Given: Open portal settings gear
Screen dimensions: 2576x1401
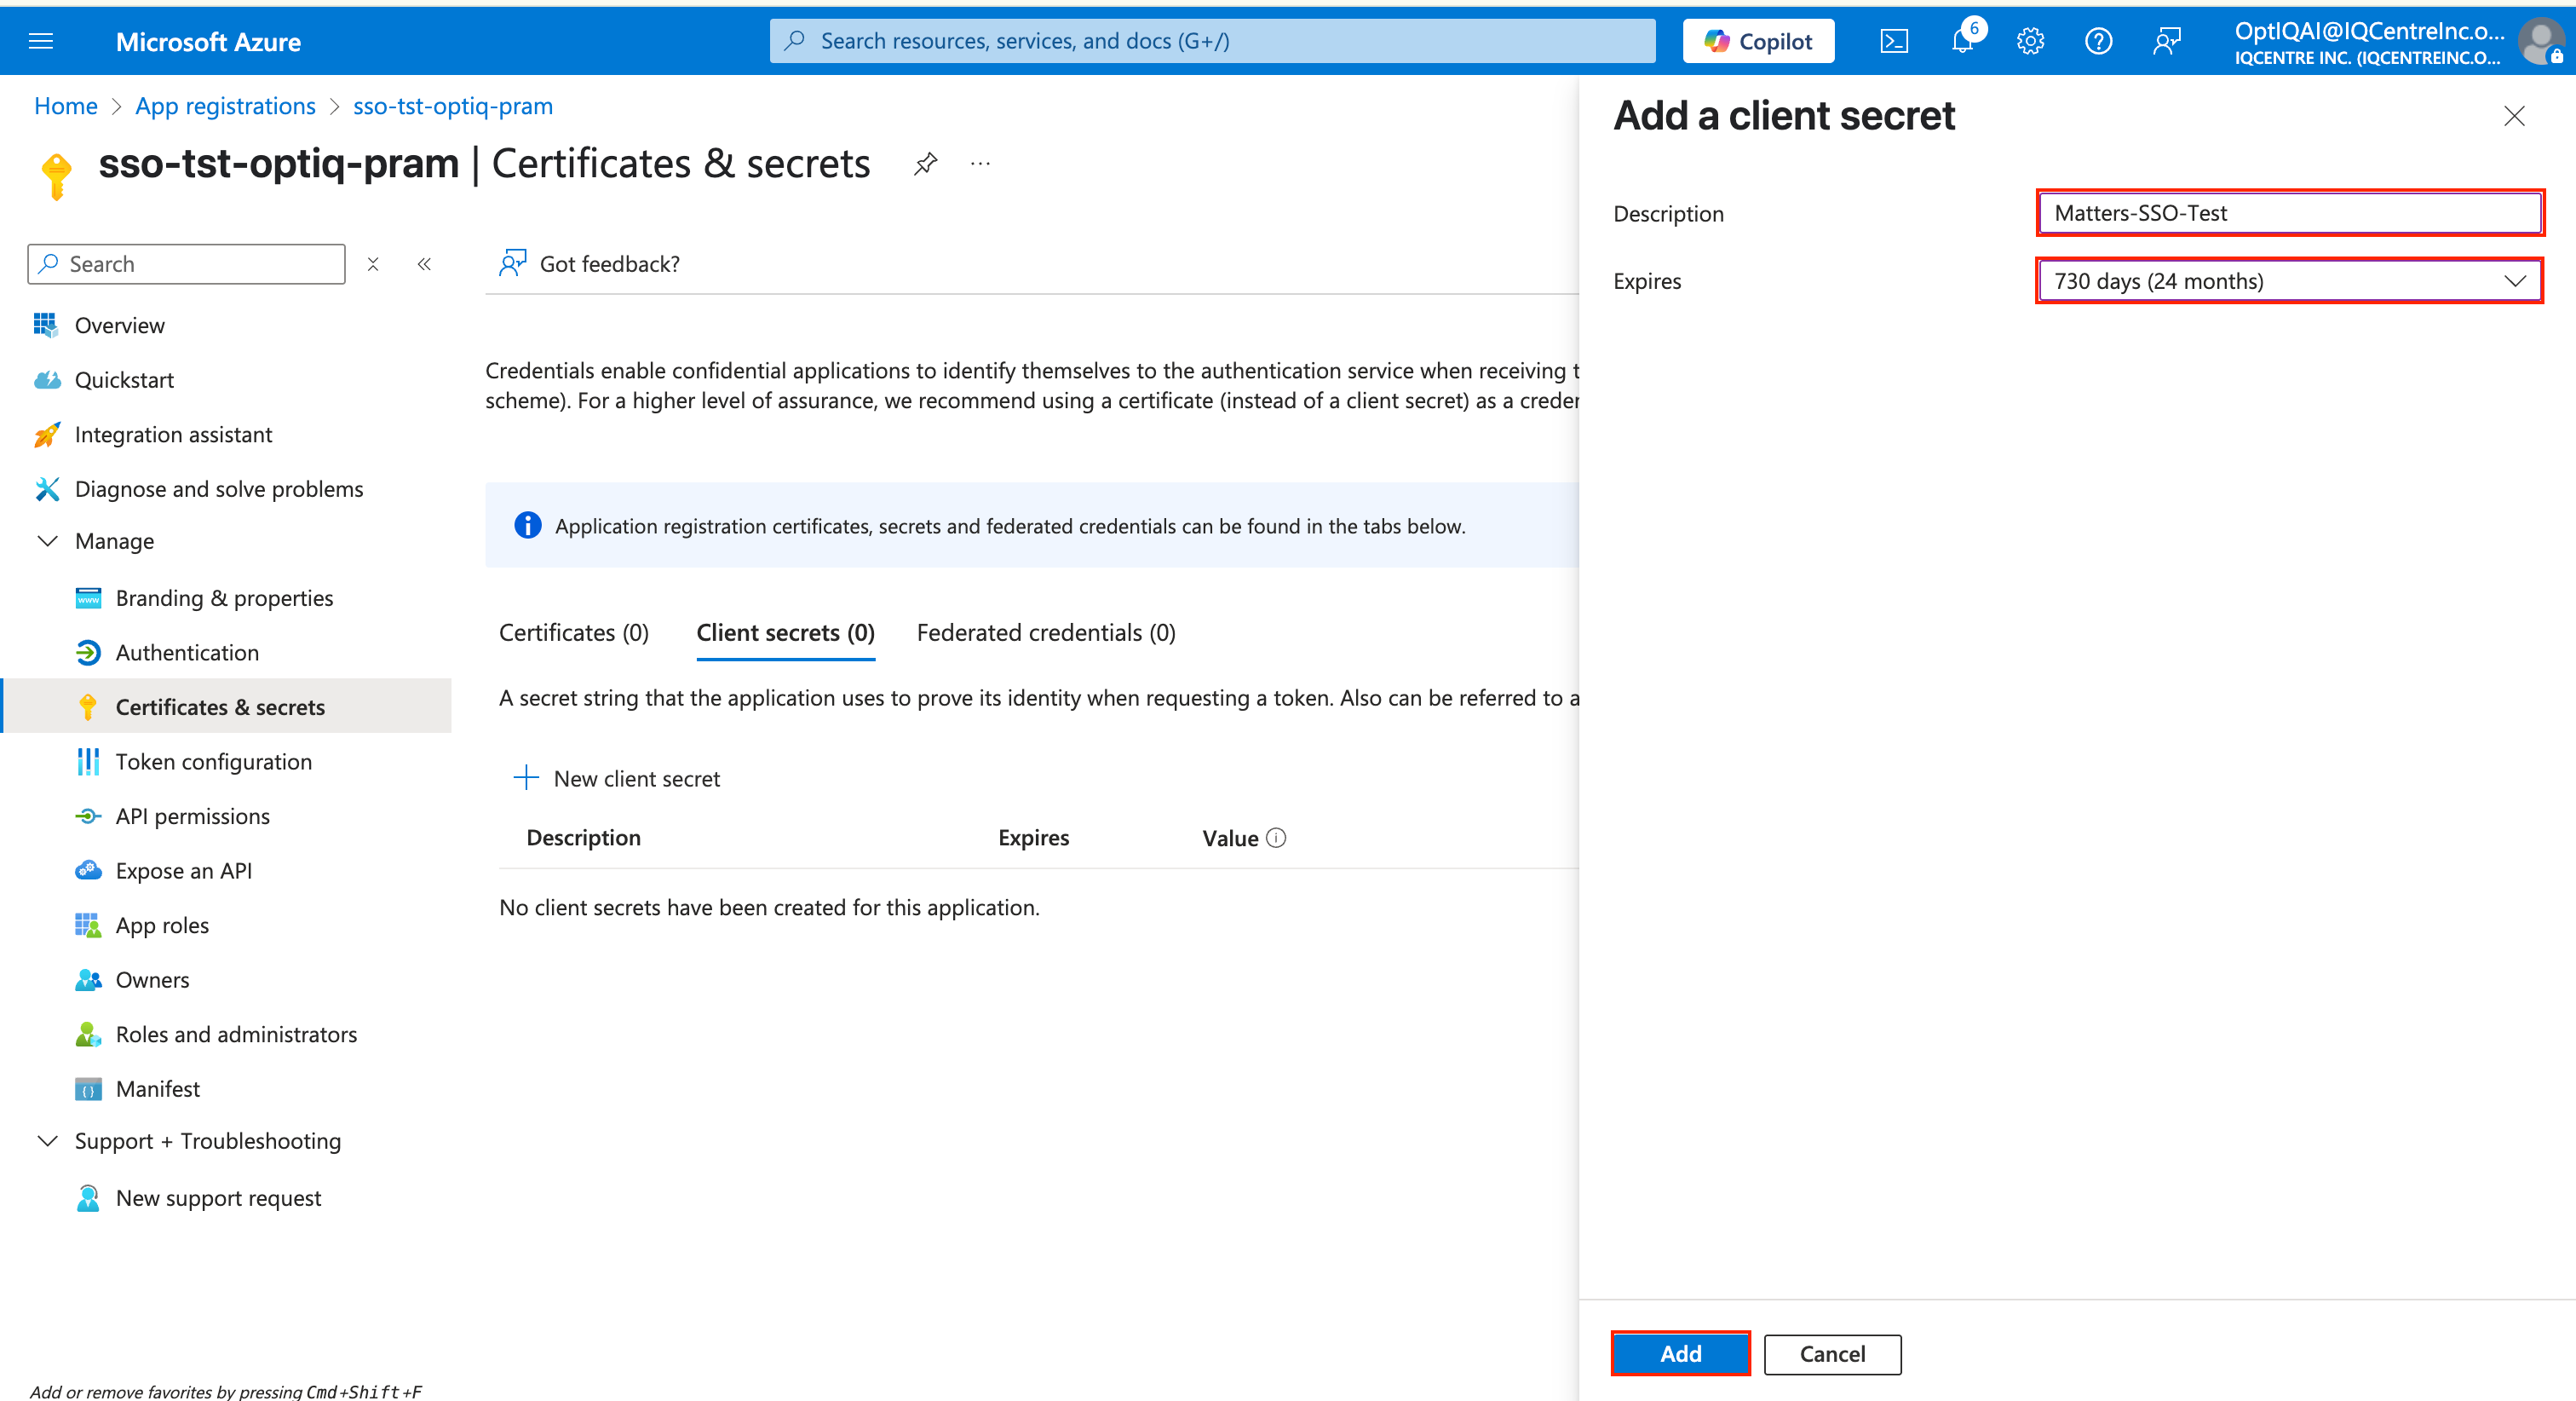Looking at the screenshot, I should 2030,41.
